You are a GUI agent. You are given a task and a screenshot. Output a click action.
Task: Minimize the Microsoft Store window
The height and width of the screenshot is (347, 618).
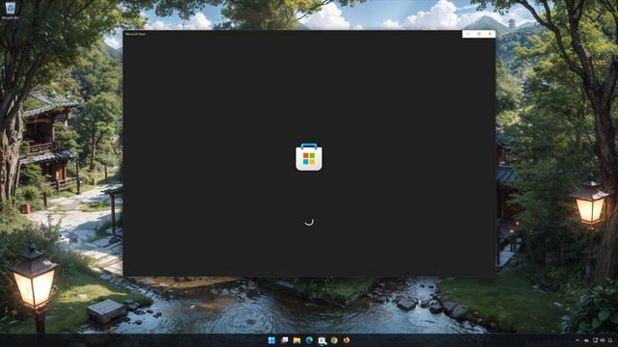[467, 35]
